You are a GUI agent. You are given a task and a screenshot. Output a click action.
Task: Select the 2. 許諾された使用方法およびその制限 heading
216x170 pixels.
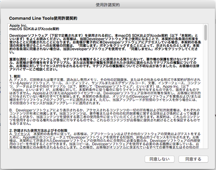point(38,131)
